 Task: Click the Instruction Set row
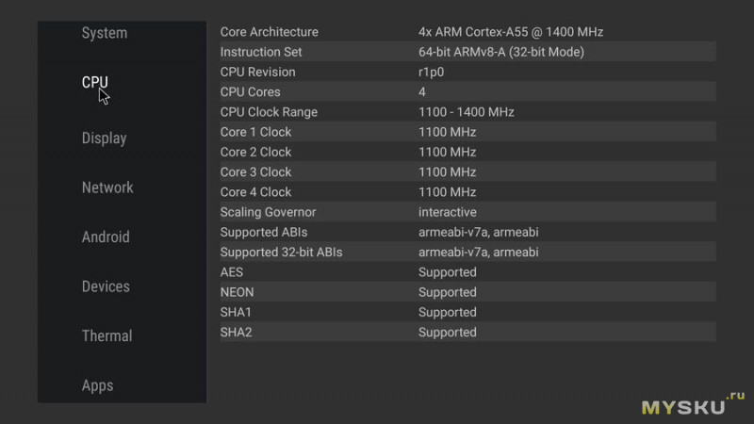[x=467, y=52]
